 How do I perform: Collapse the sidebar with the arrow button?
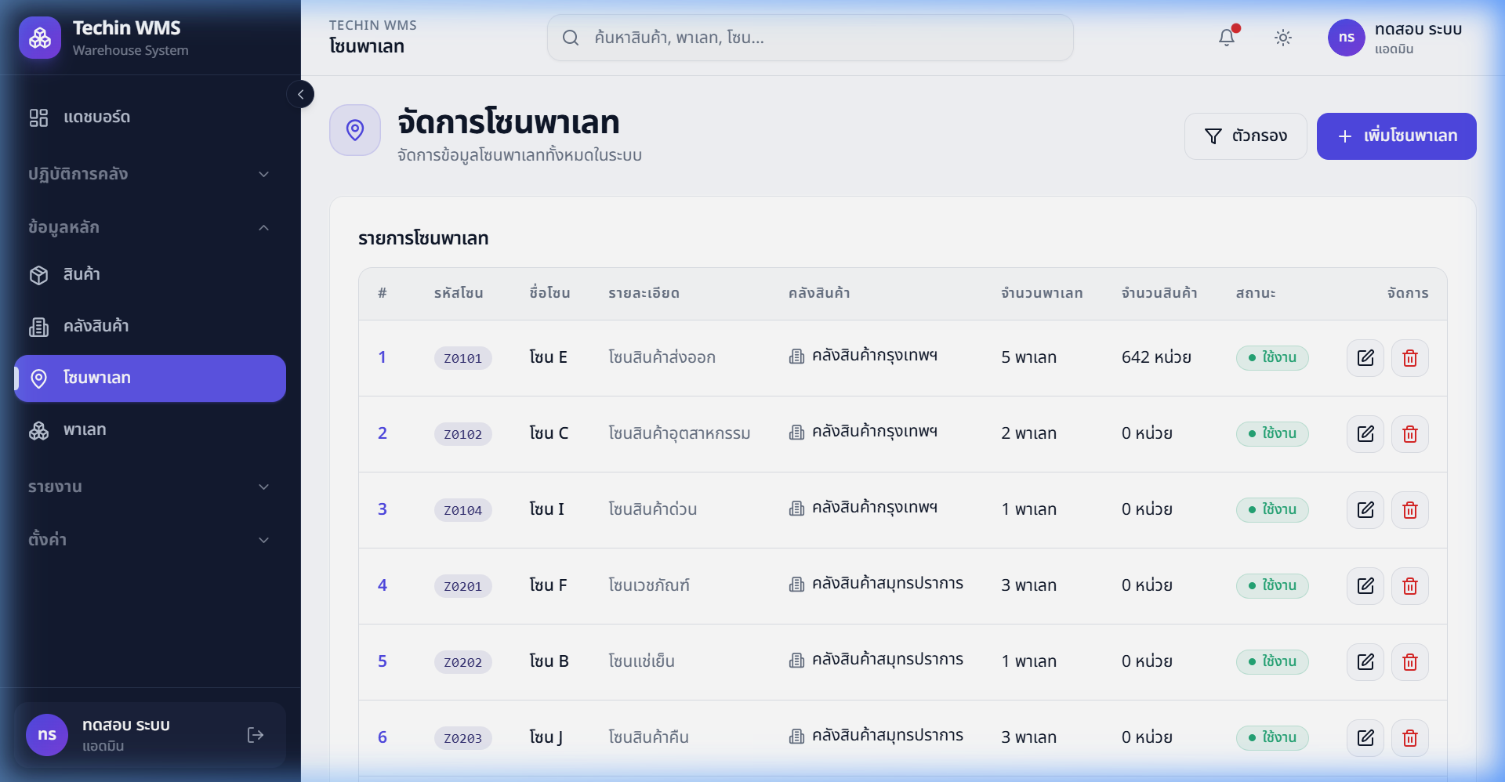coord(300,94)
